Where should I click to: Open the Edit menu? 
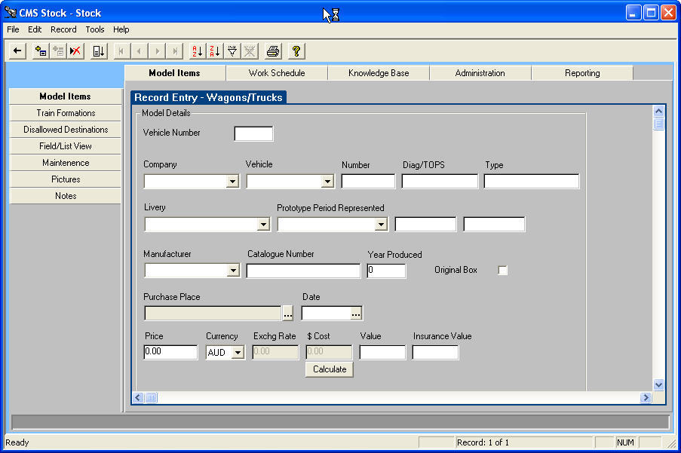point(35,29)
